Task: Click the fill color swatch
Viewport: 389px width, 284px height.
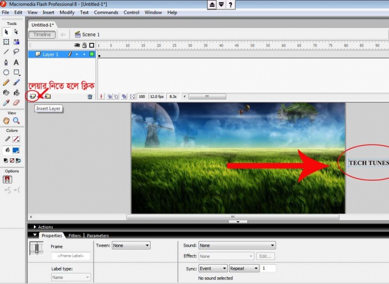Action: (x=16, y=150)
